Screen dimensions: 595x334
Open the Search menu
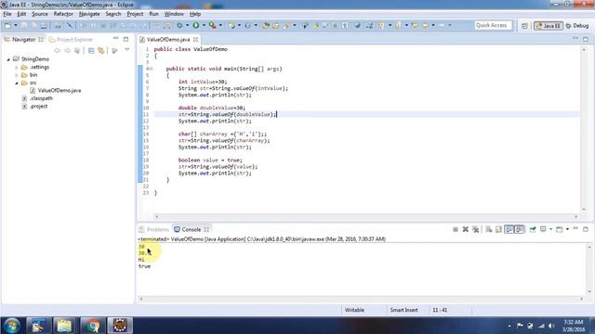[113, 14]
